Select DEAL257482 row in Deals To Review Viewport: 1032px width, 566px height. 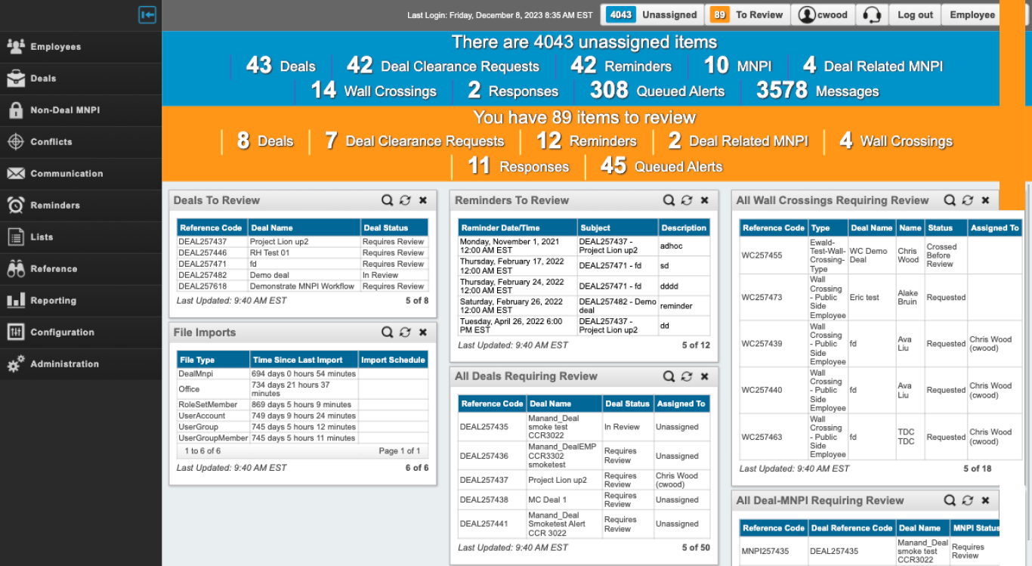pyautogui.click(x=202, y=275)
